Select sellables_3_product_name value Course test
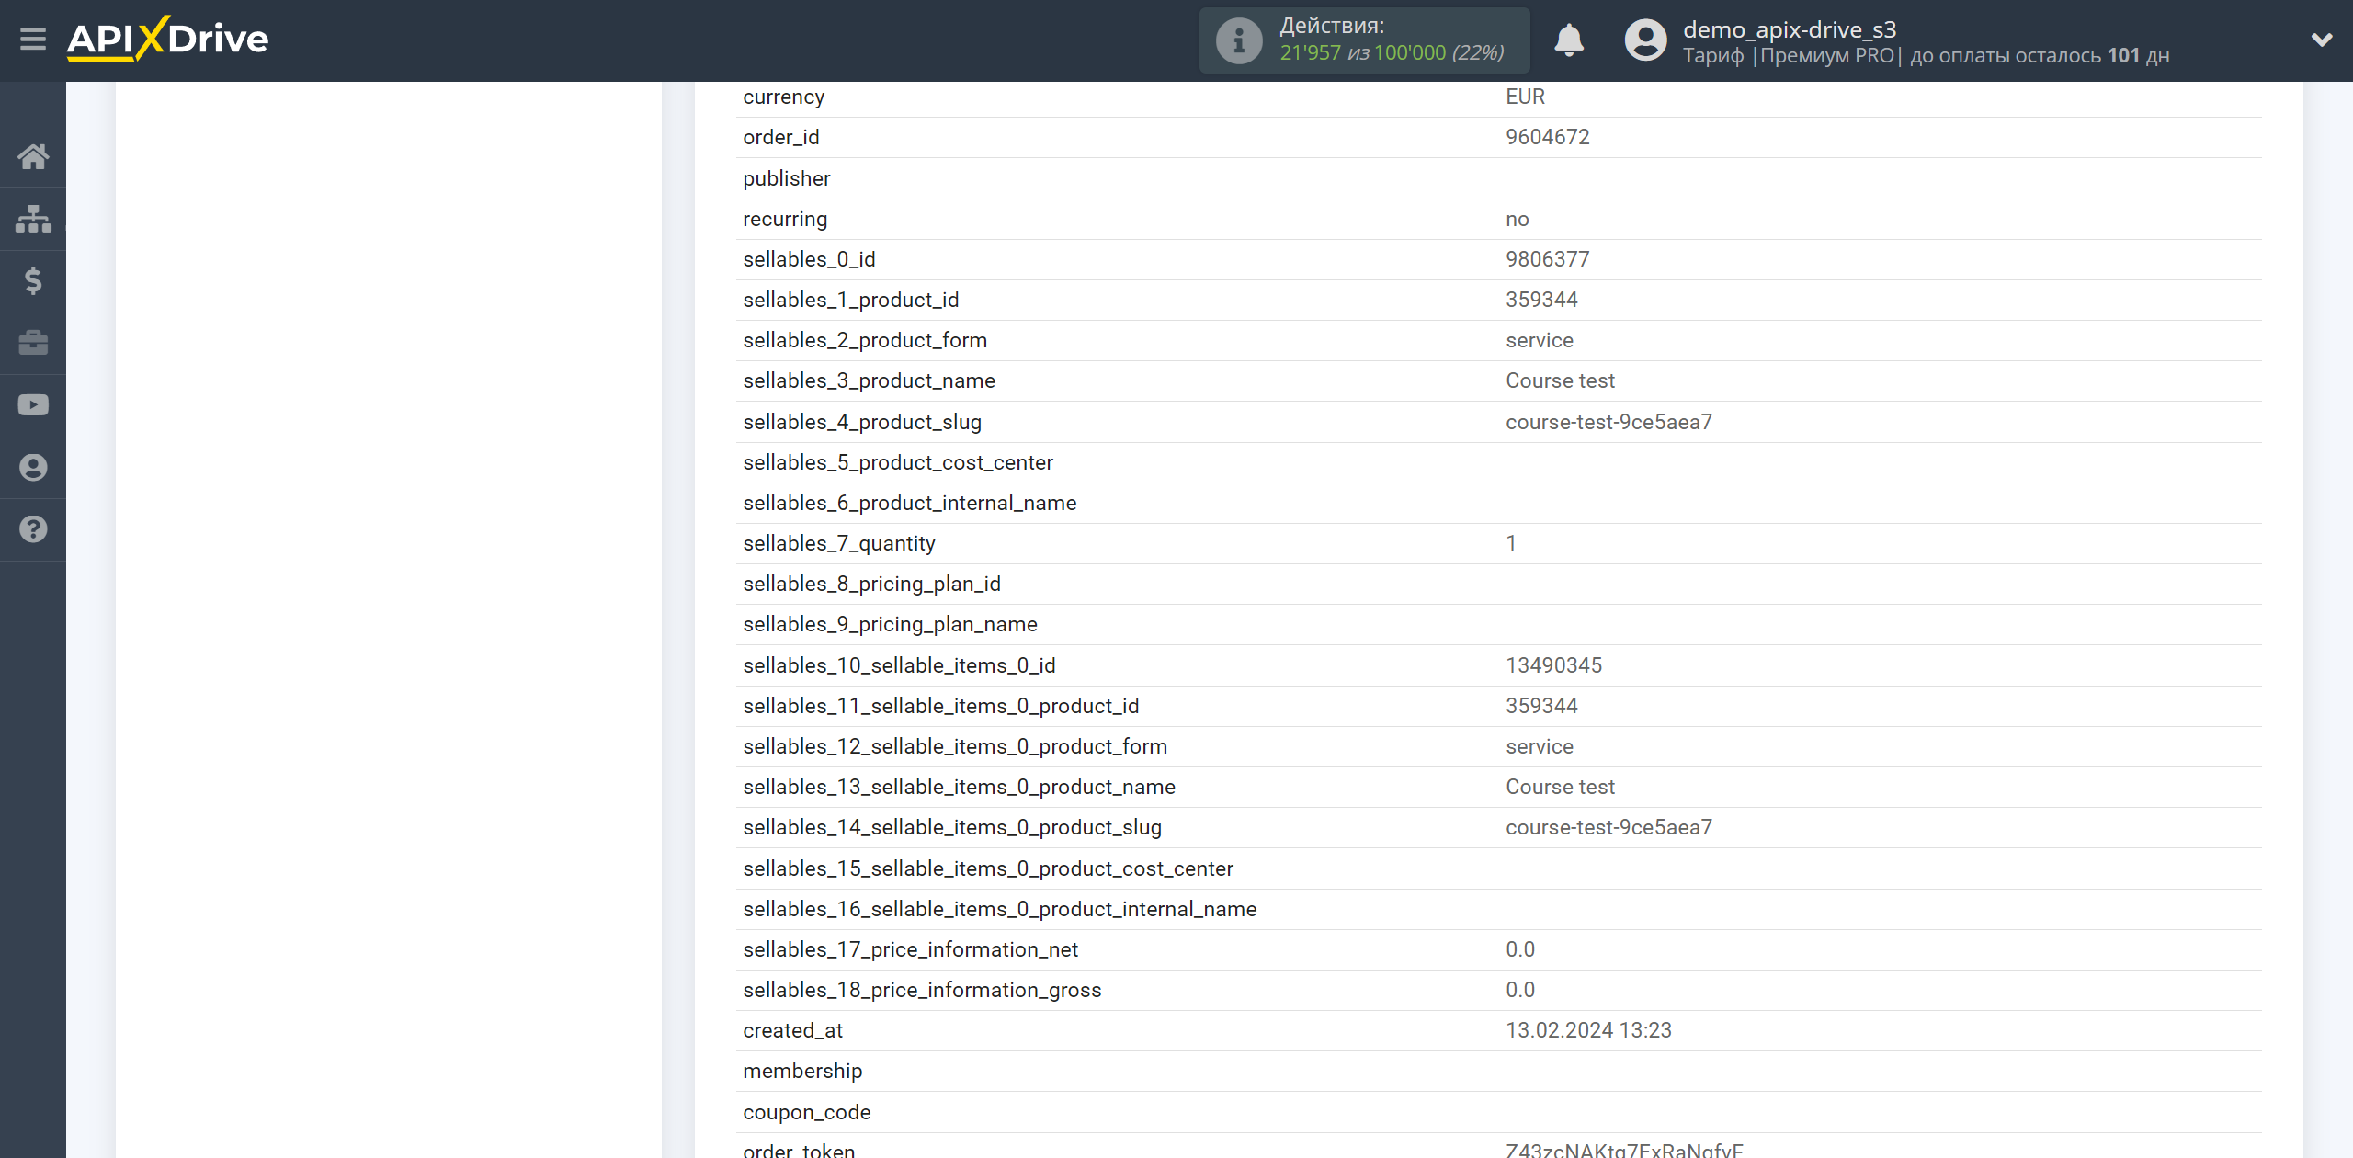 [x=1560, y=380]
